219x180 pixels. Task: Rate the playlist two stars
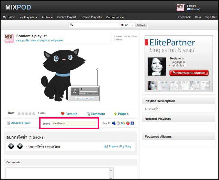[x=23, y=113]
